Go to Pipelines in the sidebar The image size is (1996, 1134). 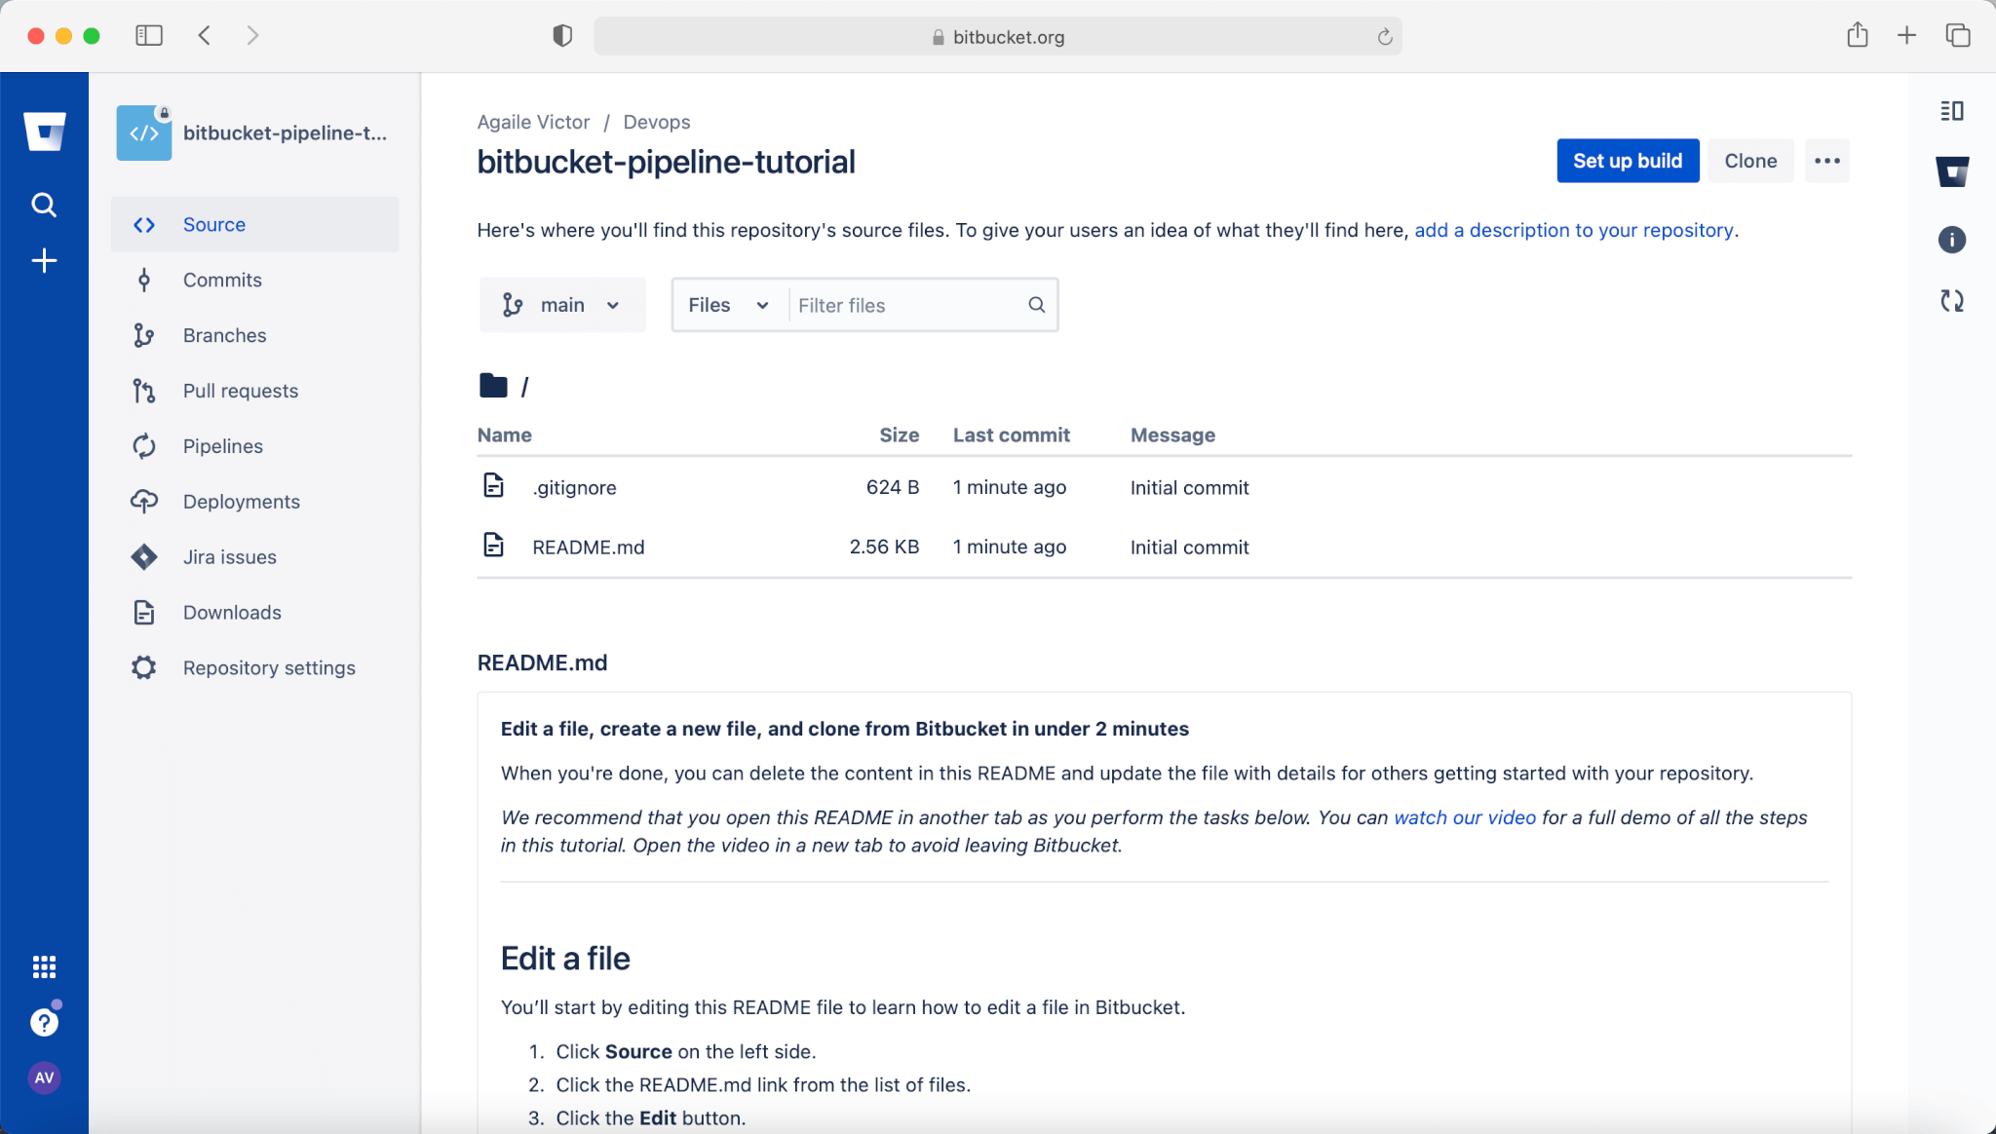pyautogui.click(x=223, y=446)
